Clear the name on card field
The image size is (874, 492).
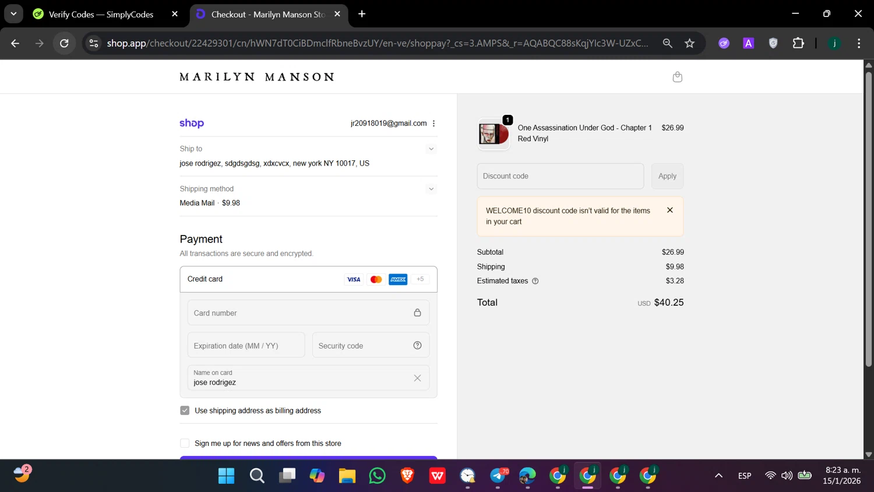coord(417,378)
